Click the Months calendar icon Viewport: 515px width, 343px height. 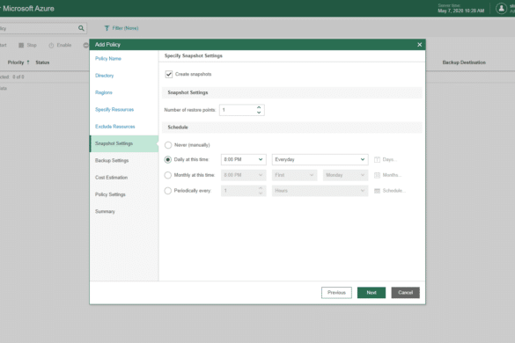click(x=377, y=175)
